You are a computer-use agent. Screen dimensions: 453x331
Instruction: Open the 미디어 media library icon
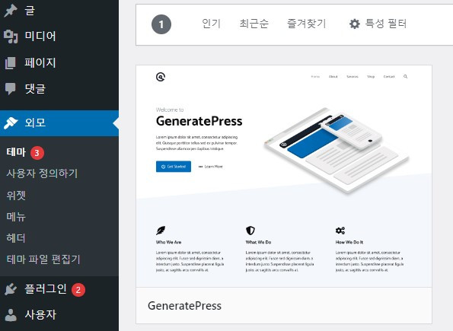tap(11, 37)
